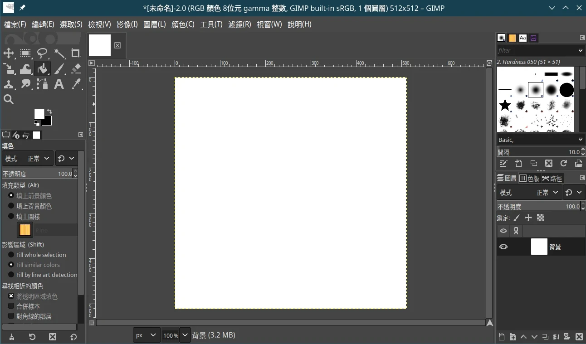Open the fill 模式 dropdown in tool options
Image resolution: width=586 pixels, height=344 pixels.
coord(28,159)
